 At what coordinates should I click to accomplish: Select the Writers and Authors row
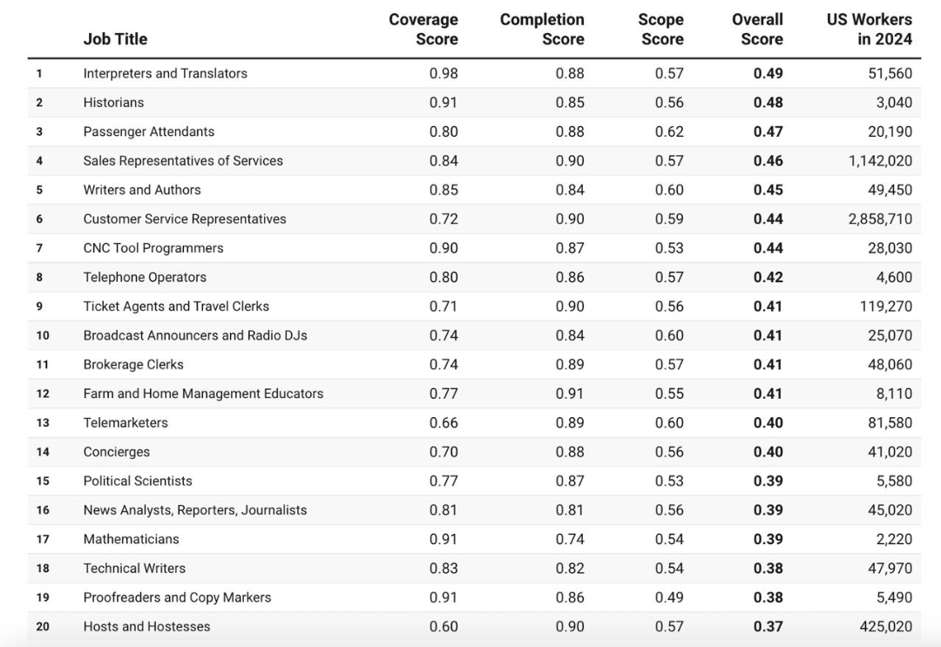142,190
